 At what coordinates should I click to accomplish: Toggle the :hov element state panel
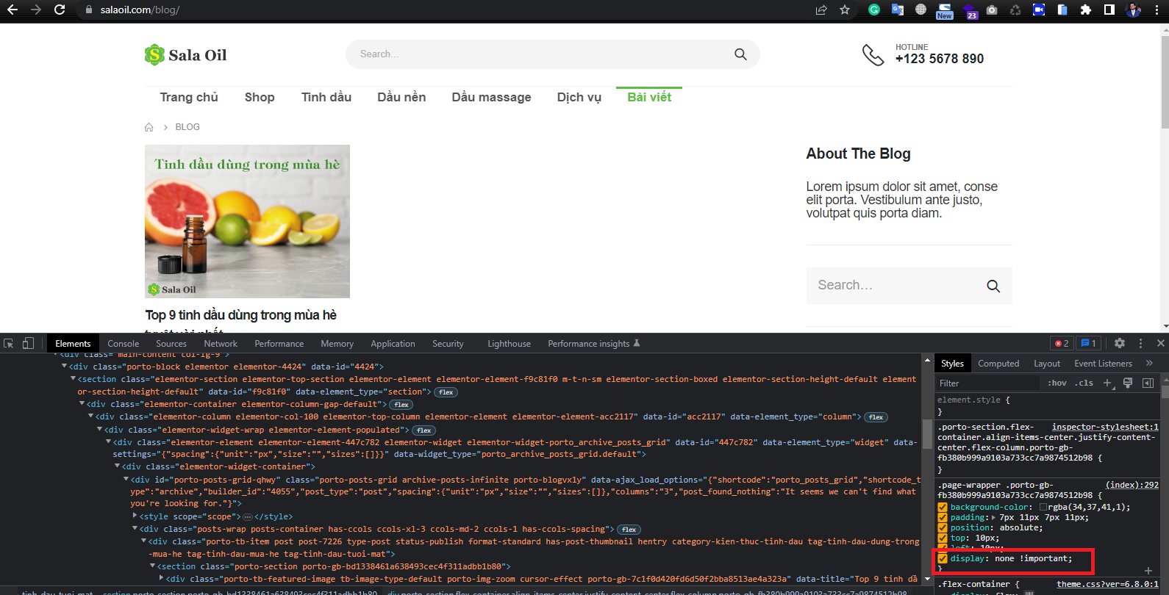pos(1057,383)
